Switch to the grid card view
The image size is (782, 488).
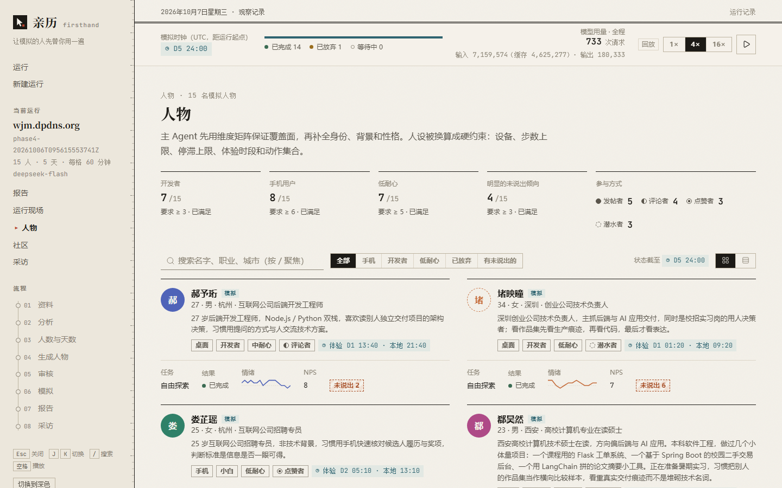[x=726, y=261]
